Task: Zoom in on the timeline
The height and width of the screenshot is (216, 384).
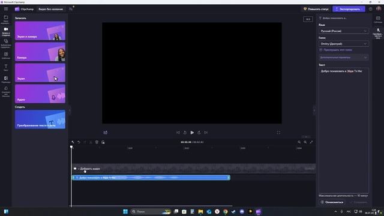Action: (x=305, y=142)
